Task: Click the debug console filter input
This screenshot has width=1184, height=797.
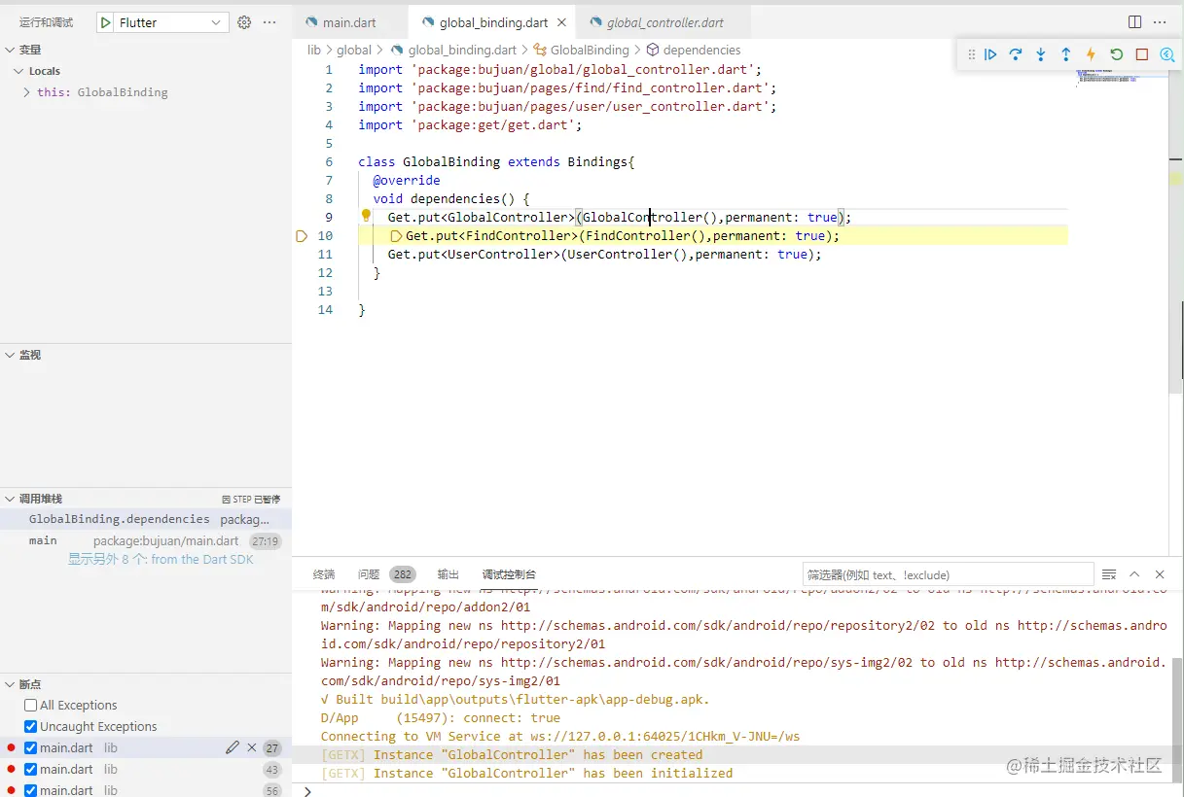Action: click(948, 574)
